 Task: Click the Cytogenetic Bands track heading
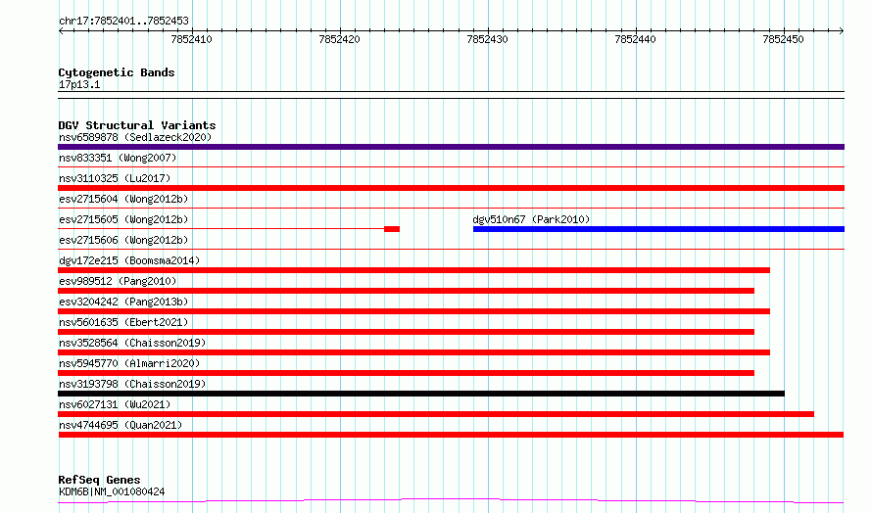[x=117, y=72]
